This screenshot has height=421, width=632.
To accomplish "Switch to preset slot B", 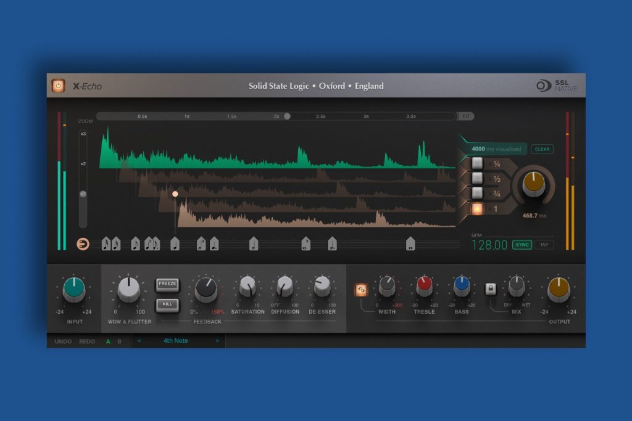I will coord(119,341).
